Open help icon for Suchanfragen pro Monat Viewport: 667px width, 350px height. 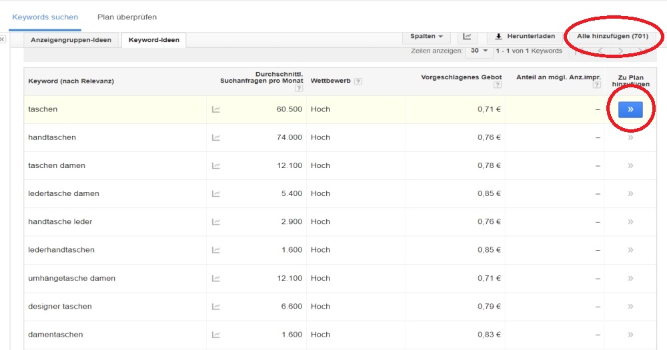[299, 88]
